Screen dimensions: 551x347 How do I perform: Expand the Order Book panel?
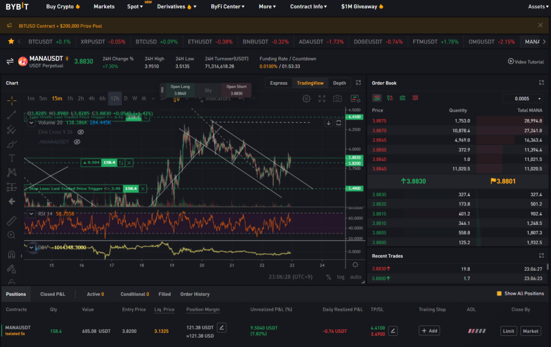point(541,83)
